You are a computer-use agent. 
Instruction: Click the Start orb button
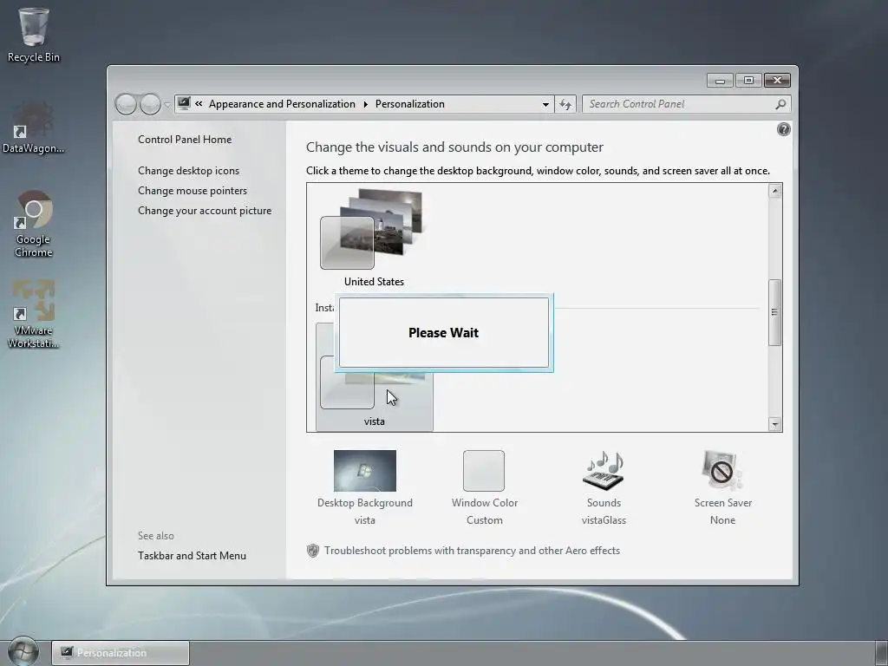click(23, 651)
